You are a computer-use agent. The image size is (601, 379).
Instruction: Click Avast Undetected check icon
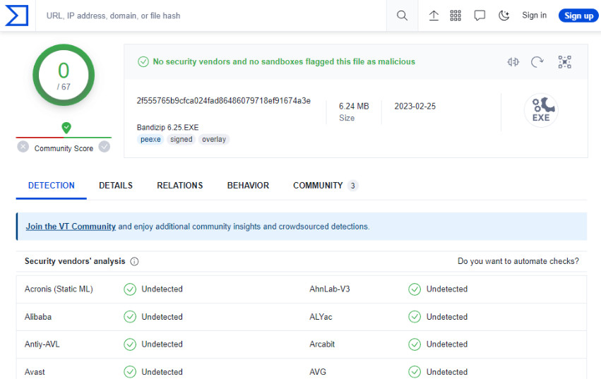pos(130,372)
